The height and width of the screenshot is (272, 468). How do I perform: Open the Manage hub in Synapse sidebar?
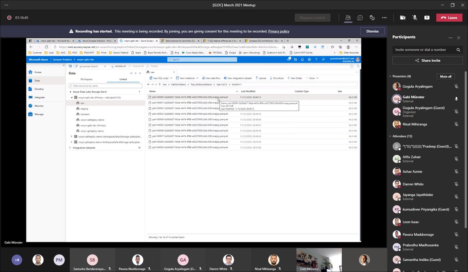point(39,114)
